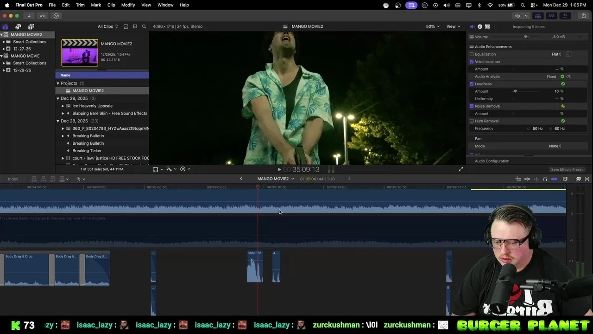593x334 pixels.
Task: Enter full screen viewer playback
Action: [461, 169]
